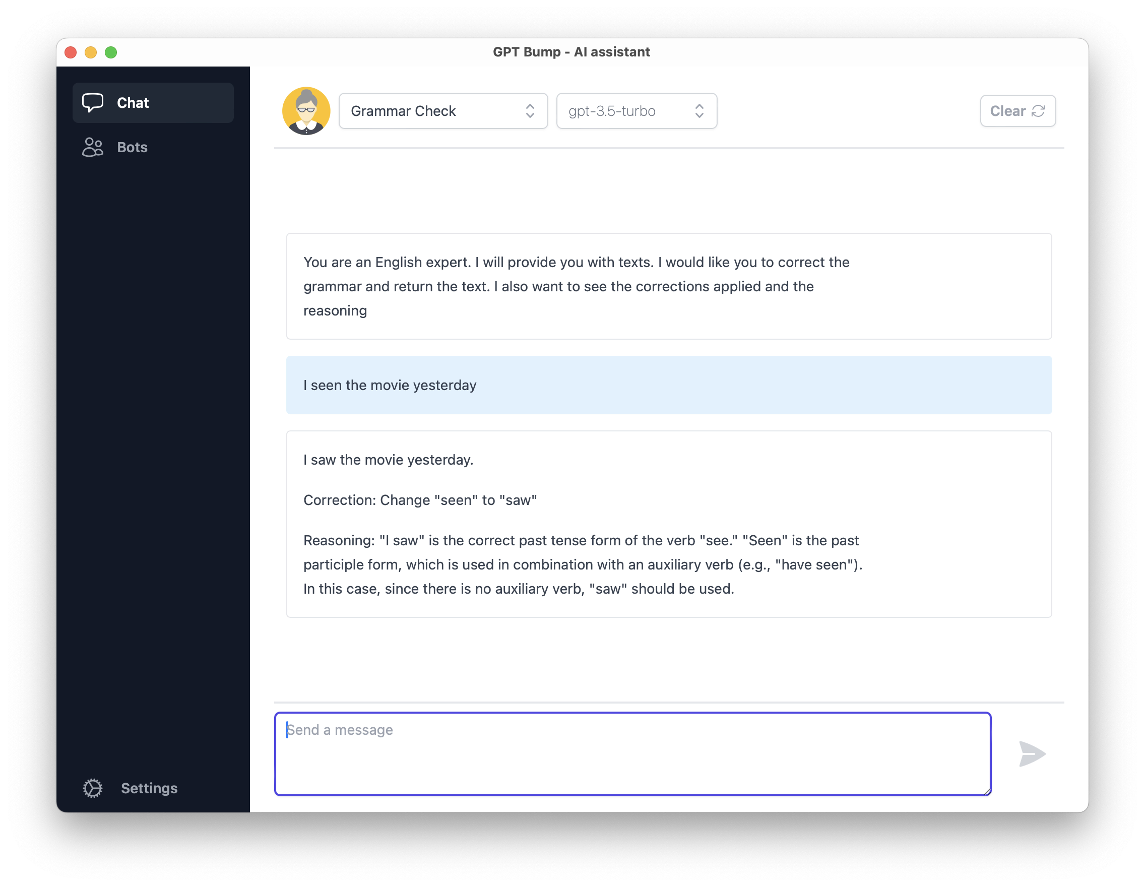This screenshot has width=1145, height=887.
Task: Open the Bots section via its people icon
Action: [x=93, y=147]
